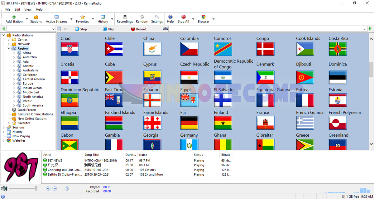Screen dimensions: 374x199
Task: Toggle the repeat playback control
Action: 67,188
